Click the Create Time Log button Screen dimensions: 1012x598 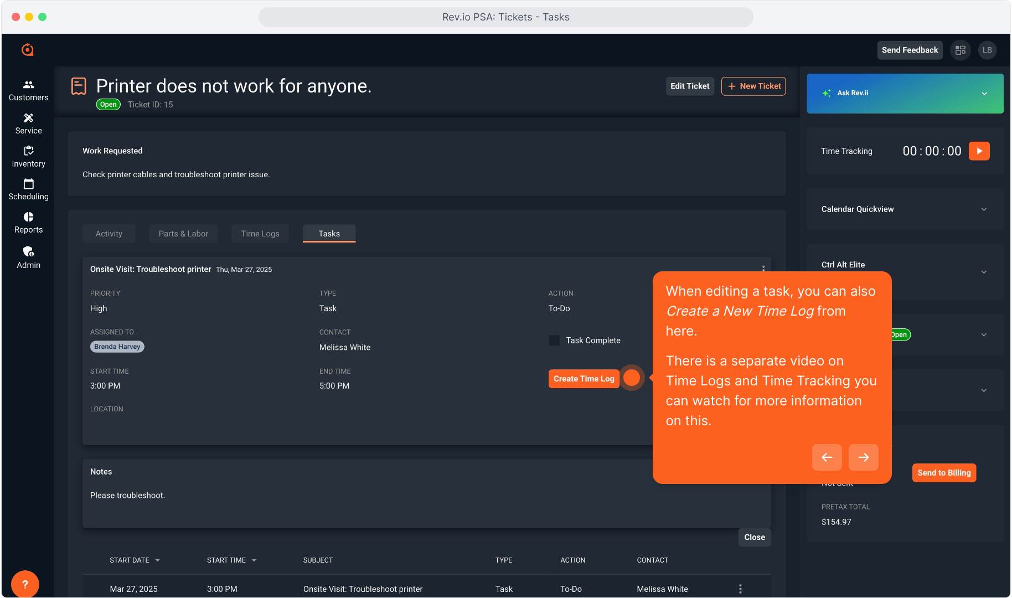[x=584, y=379]
